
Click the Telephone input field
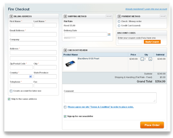pyautogui.click(x=21, y=86)
